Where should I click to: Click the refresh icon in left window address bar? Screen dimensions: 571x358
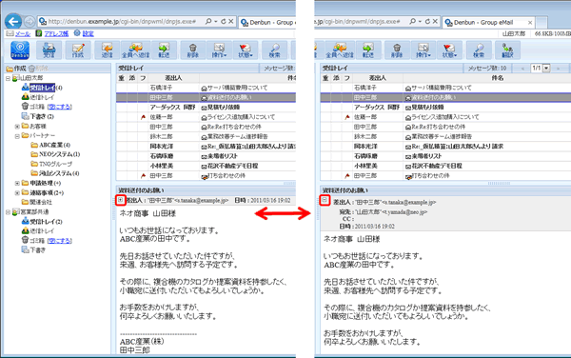224,22
